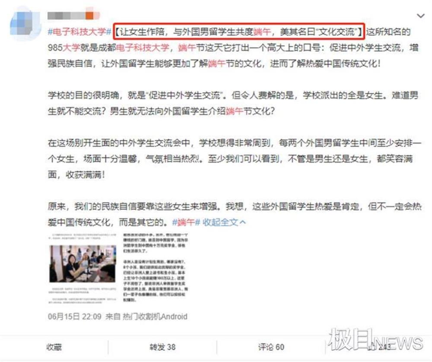
Task: Click 端午 keyword in 了解端午节的文化
Action: pyautogui.click(x=217, y=64)
